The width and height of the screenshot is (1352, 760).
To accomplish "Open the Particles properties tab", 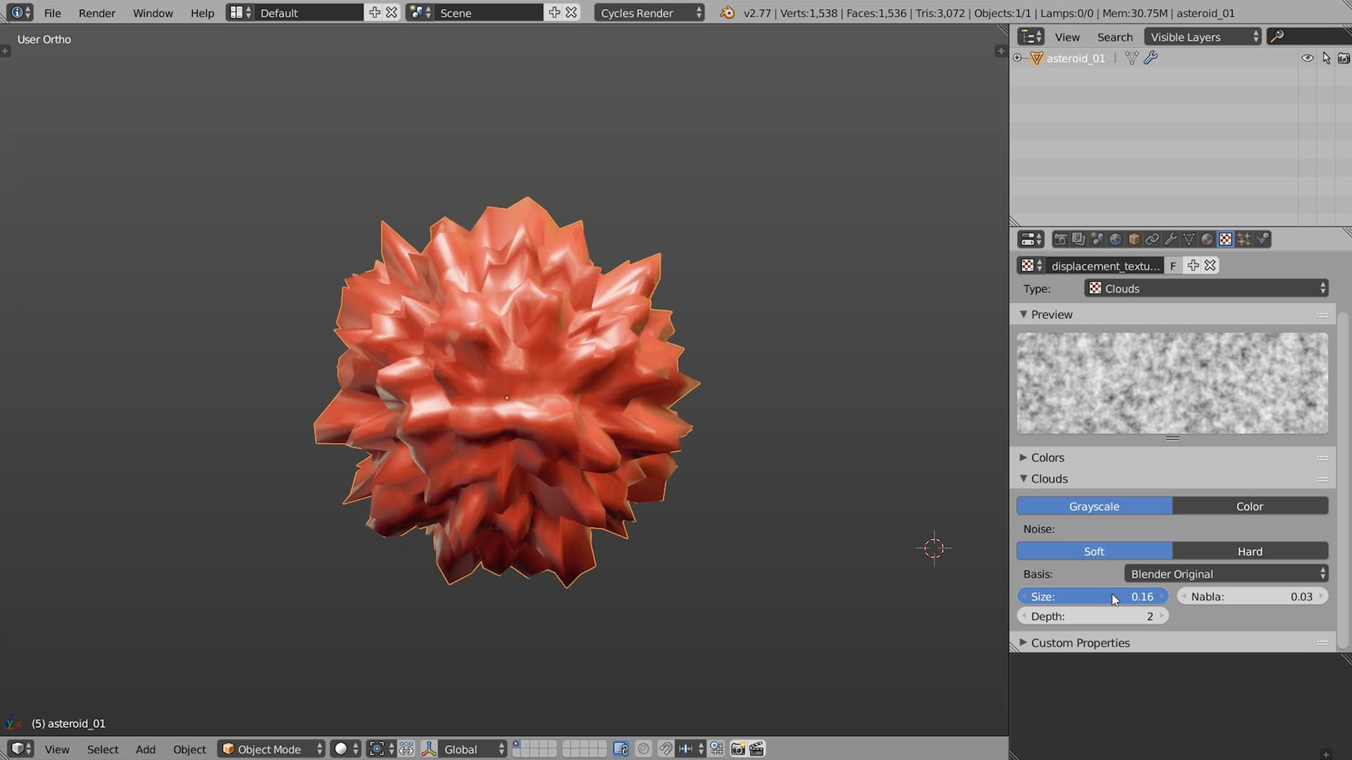I will point(1244,239).
